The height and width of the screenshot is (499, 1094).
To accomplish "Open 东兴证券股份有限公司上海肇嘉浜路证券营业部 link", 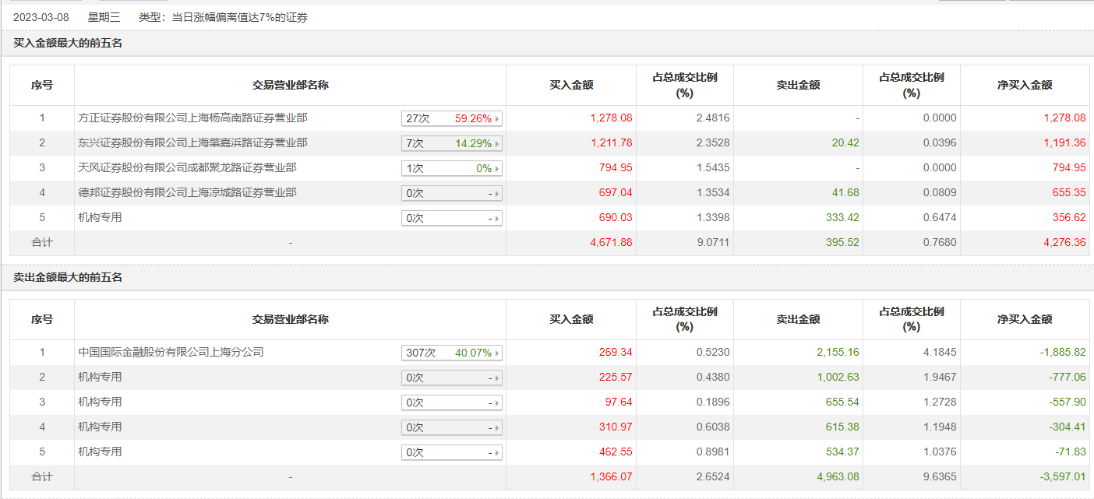I will point(193,143).
